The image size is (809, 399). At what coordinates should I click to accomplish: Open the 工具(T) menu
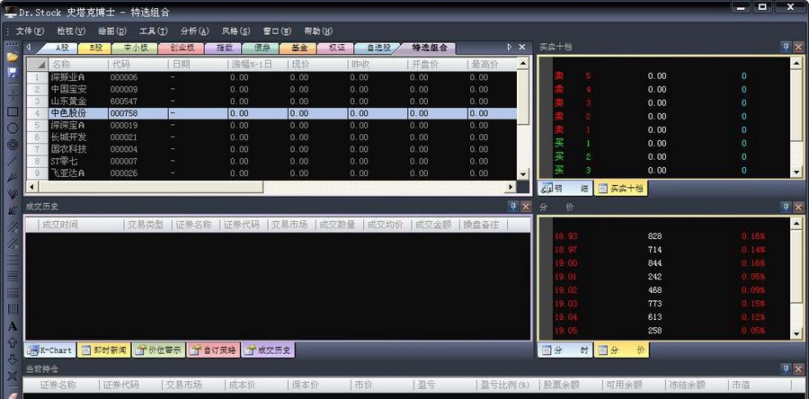pos(153,31)
